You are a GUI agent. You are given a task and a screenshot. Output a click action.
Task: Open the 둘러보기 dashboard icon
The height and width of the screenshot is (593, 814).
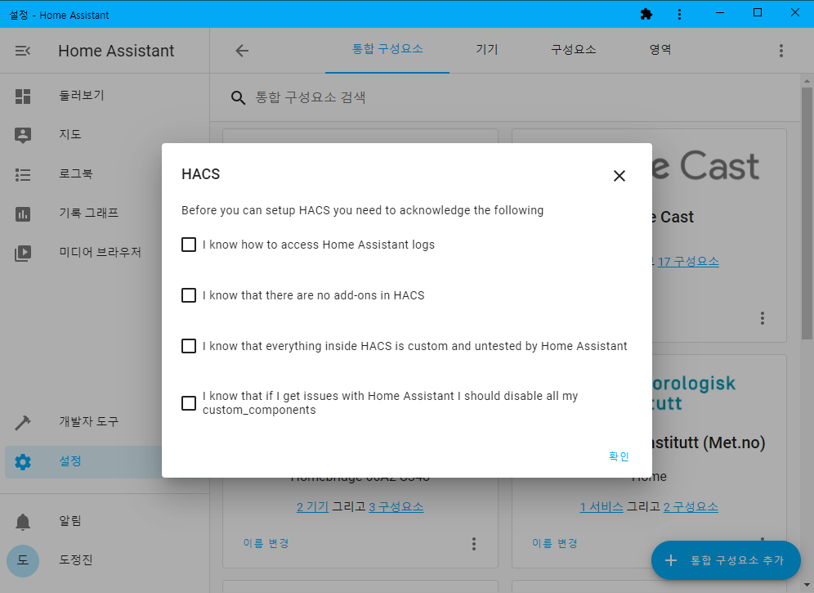pos(23,97)
